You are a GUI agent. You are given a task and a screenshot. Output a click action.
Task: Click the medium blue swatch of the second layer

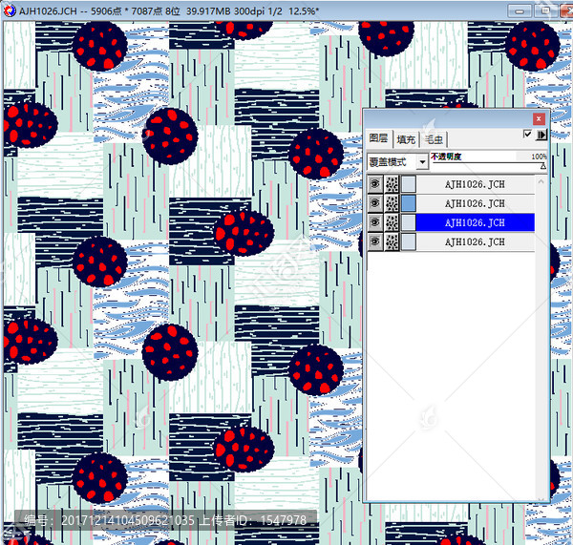coord(409,203)
